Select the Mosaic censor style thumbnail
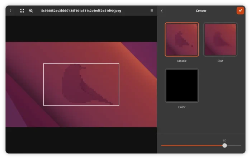The height and width of the screenshot is (159, 251). click(182, 39)
